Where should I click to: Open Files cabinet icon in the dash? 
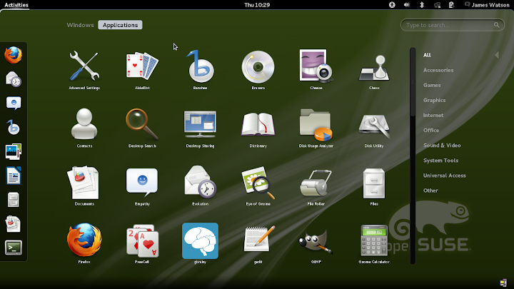tap(14, 200)
